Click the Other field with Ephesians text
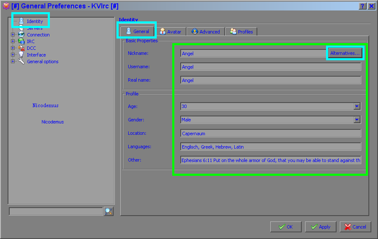This screenshot has height=239, width=378. (270, 160)
